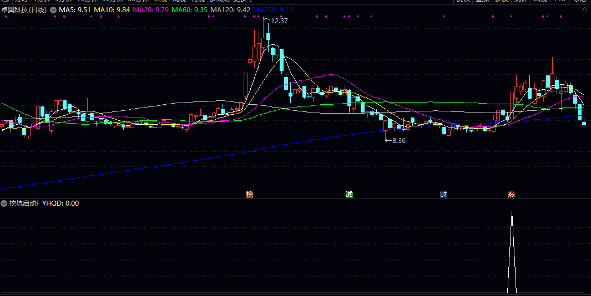Open the 挖坑启动F indicator name
The image size is (591, 296).
[x=24, y=203]
